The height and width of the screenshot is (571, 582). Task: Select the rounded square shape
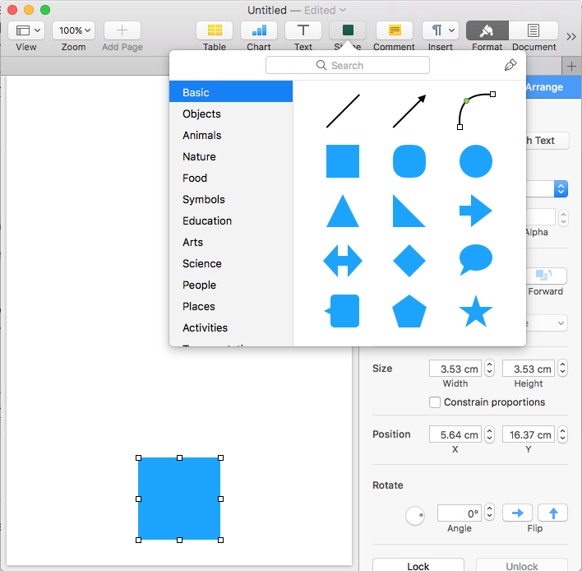click(409, 161)
